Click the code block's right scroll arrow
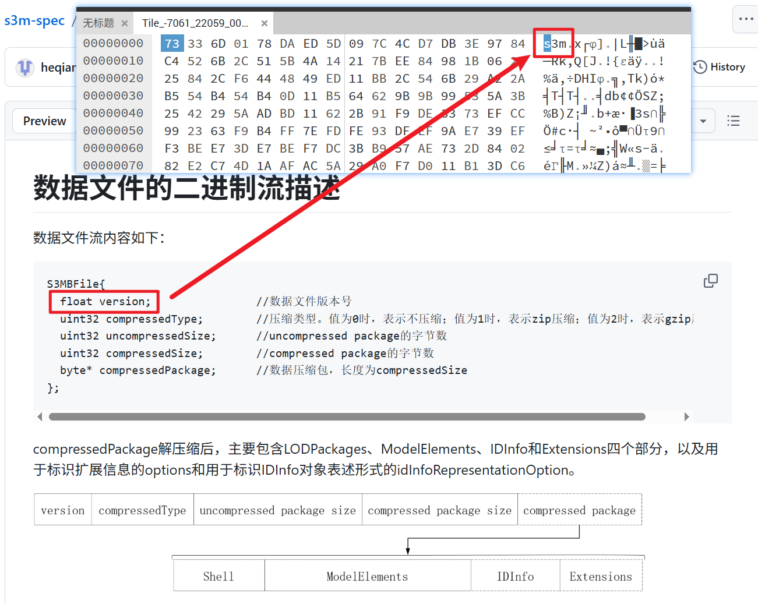This screenshot has height=604, width=758. (x=687, y=416)
